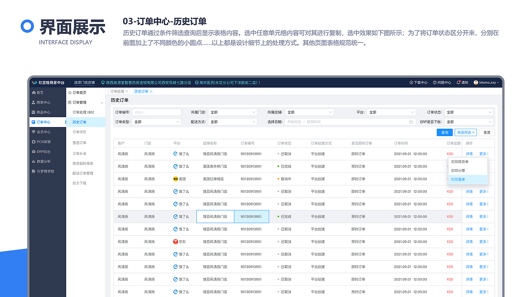Screen dimensions: 529x297
Task: Click the blue 查询 button
Action: click(x=445, y=132)
